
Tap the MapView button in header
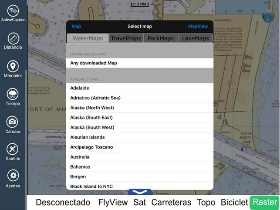pos(198,27)
